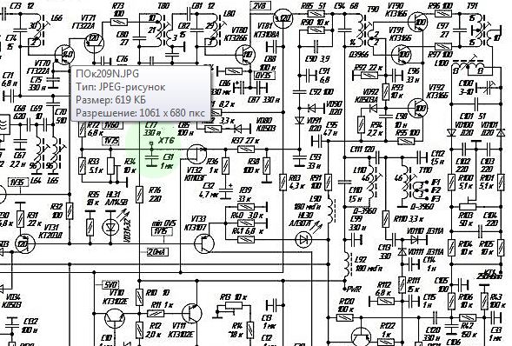Select the C32 4,7 мк capacitor symbol

point(225,193)
